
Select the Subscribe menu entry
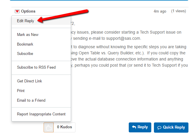pyautogui.click(x=25, y=54)
